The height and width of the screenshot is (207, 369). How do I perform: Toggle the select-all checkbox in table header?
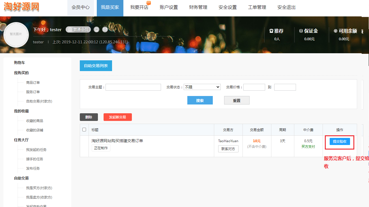pos(84,130)
